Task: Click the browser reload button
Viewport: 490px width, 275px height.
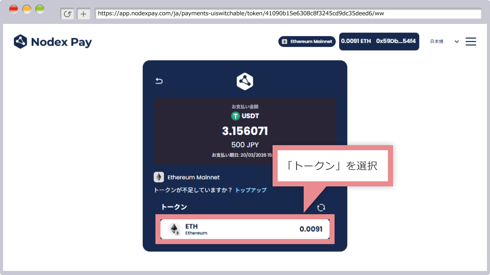Action: 67,14
